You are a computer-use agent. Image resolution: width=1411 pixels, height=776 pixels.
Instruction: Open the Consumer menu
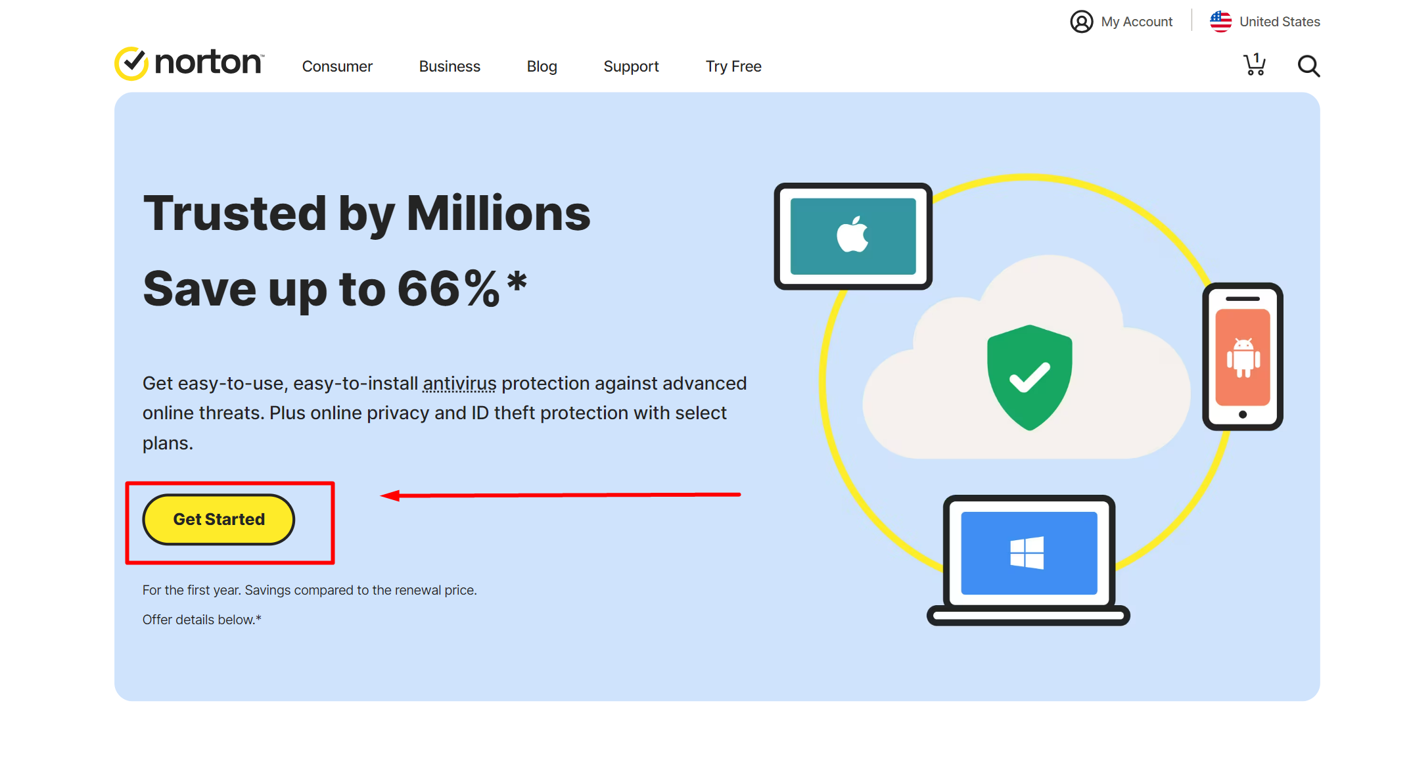tap(337, 66)
